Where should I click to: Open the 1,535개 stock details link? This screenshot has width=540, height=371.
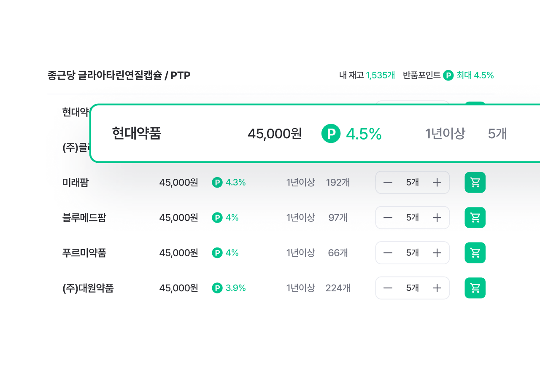380,75
